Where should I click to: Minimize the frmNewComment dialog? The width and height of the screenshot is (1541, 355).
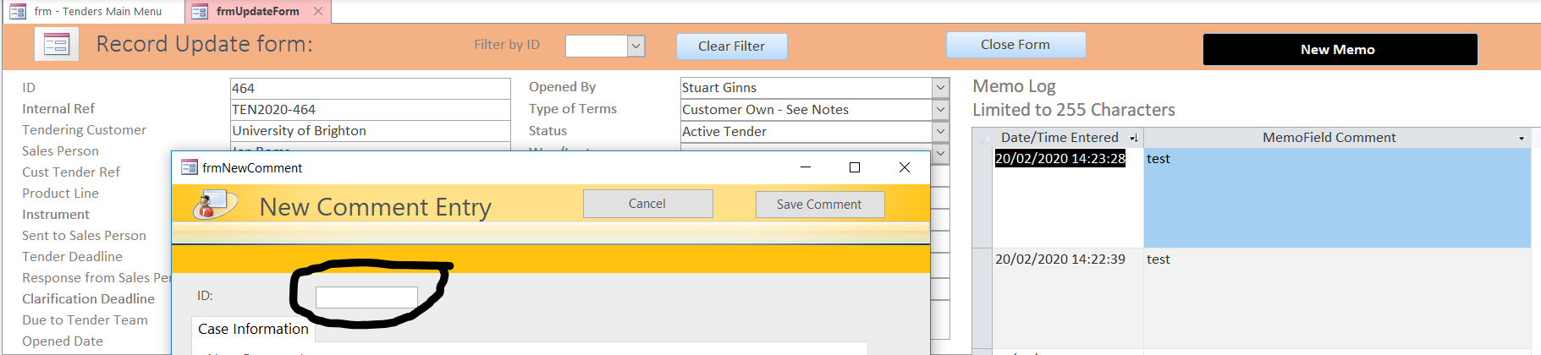coord(806,167)
